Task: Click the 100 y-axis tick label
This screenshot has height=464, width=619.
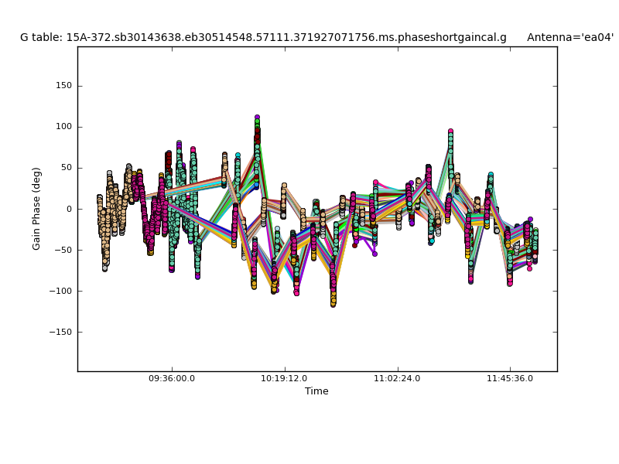Action: pos(63,127)
